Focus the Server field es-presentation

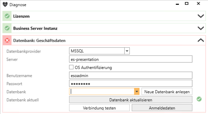(131, 59)
